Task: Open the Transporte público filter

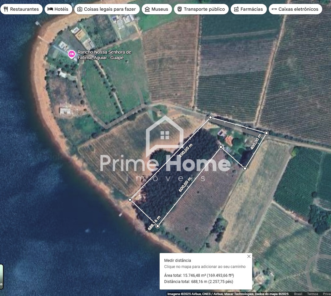Action: (x=201, y=9)
